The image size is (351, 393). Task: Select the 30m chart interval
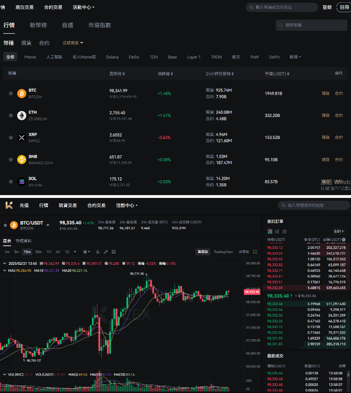click(38, 252)
